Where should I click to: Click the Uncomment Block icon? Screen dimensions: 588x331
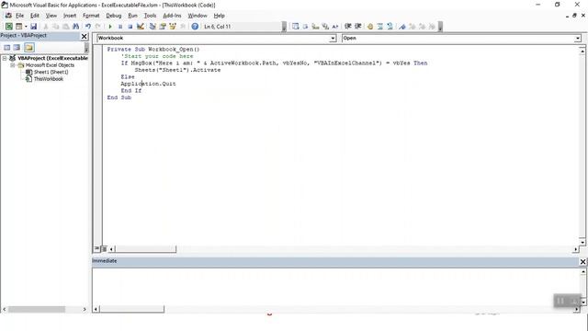point(390,27)
